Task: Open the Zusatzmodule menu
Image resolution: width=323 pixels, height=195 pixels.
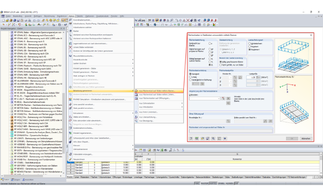Action: point(102,16)
